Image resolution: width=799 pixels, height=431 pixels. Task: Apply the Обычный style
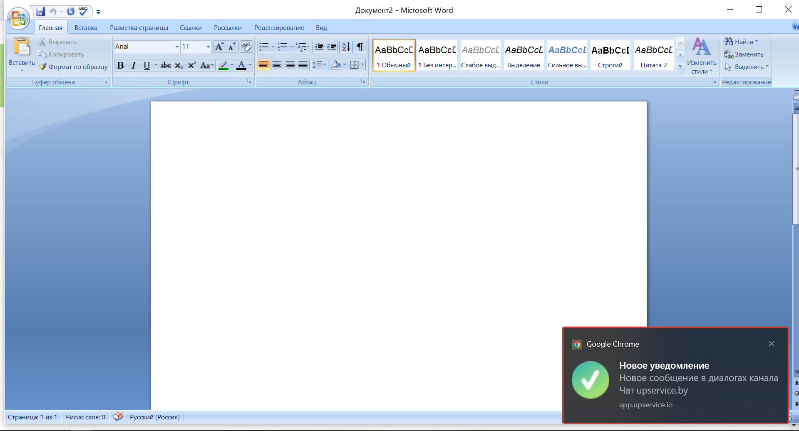click(x=394, y=56)
